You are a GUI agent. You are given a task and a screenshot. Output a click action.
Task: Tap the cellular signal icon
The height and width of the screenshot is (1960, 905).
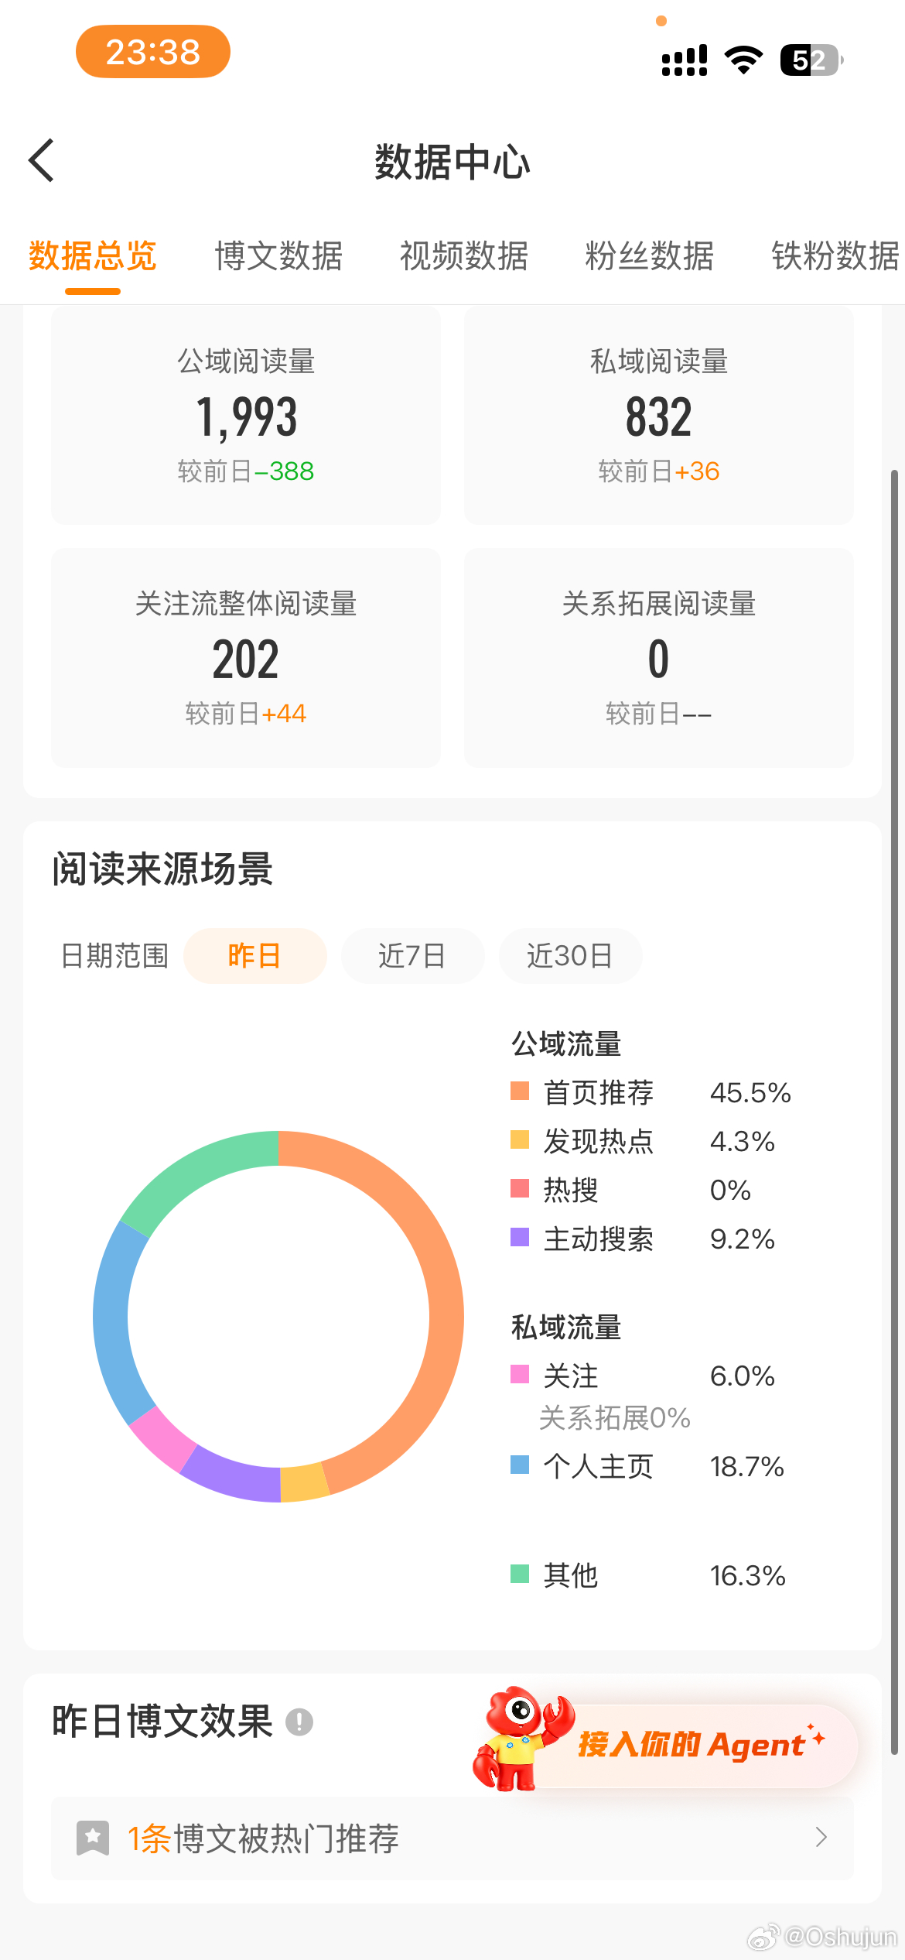[685, 60]
